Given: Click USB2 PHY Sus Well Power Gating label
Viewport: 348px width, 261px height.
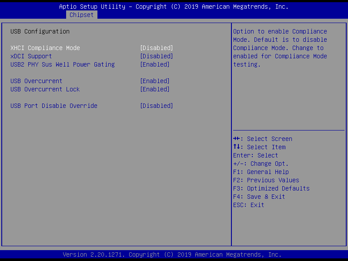Looking at the screenshot, I should [x=63, y=64].
